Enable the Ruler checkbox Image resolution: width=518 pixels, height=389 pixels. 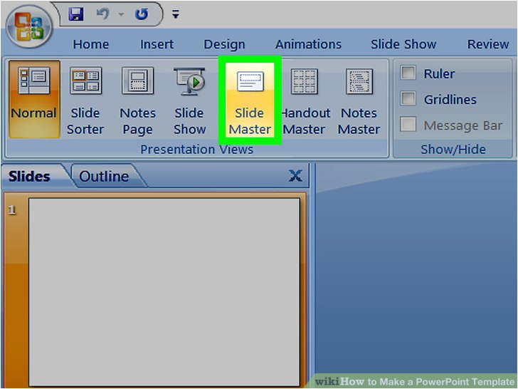(x=408, y=73)
